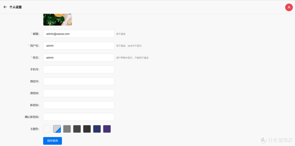Click the WeChat ID (微信号) field
Image resolution: width=295 pixels, height=146 pixels.
pyautogui.click(x=79, y=81)
